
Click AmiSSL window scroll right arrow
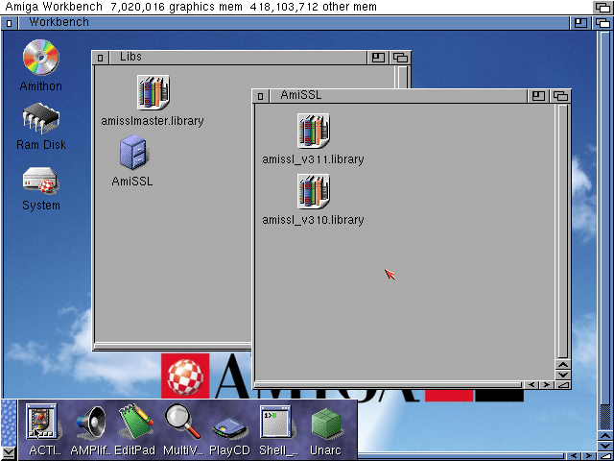[x=546, y=385]
